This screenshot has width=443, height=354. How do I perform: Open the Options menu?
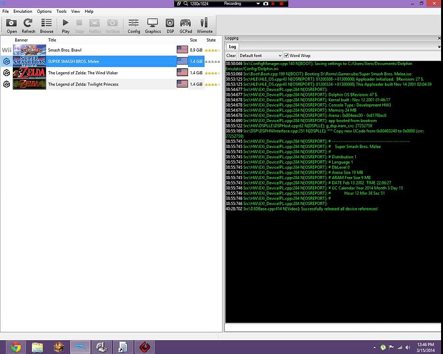(44, 11)
